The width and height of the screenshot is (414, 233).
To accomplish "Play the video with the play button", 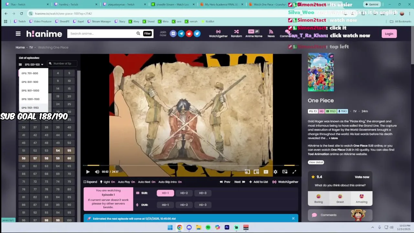I will [x=88, y=172].
